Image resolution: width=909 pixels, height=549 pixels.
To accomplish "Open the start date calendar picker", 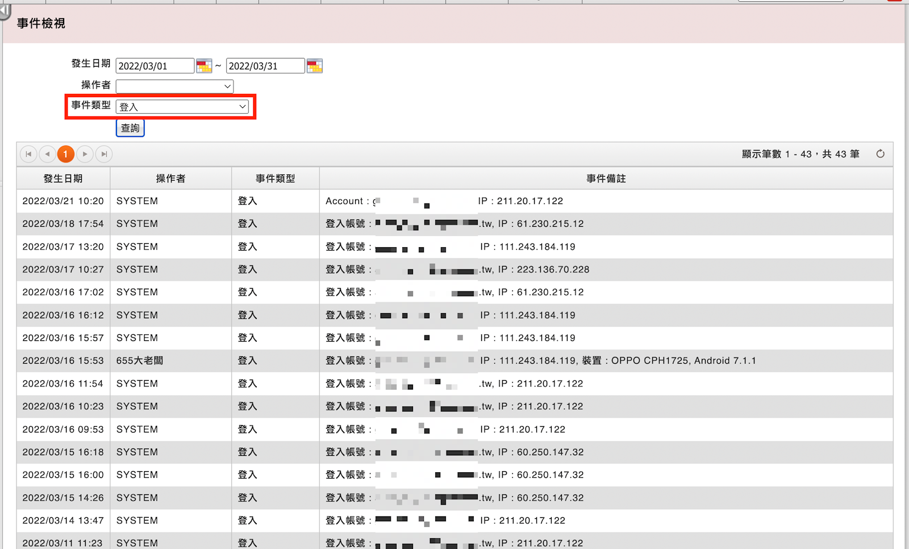I will 204,66.
